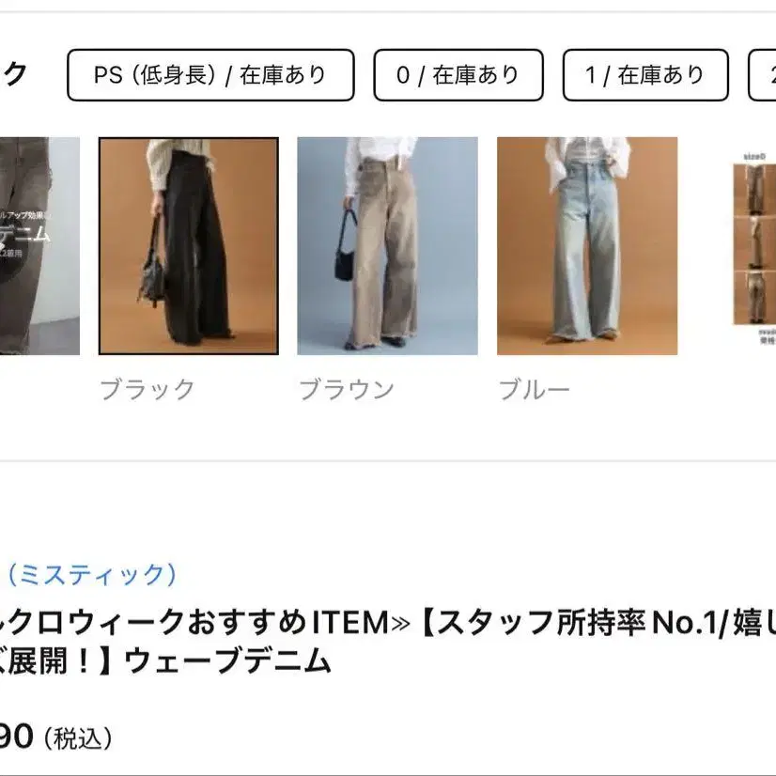Pick the light blue denim image
The image size is (776, 776).
click(x=587, y=246)
